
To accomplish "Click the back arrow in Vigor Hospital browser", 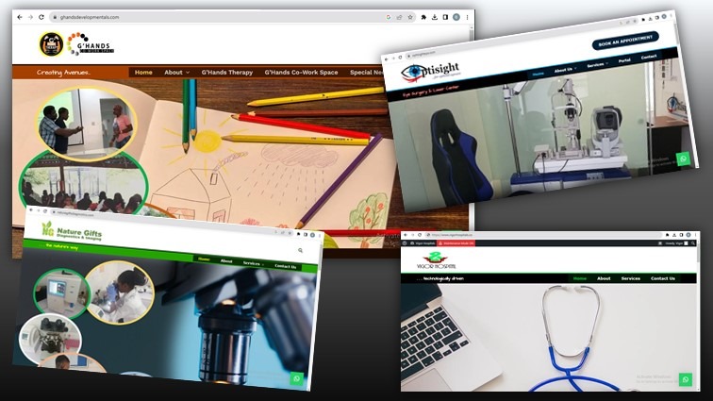I will [406, 235].
